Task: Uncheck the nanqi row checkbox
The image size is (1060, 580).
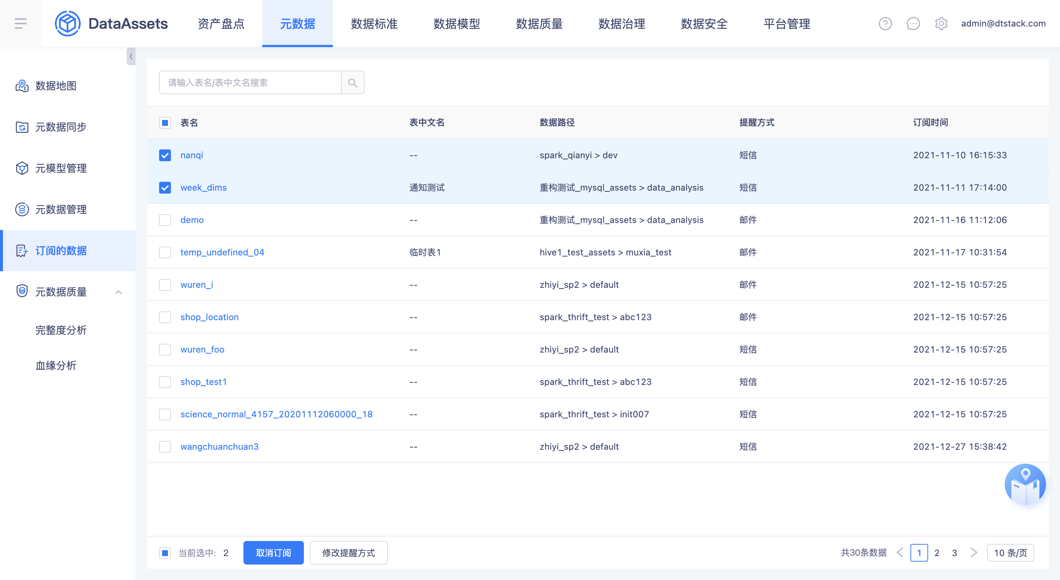Action: [165, 155]
